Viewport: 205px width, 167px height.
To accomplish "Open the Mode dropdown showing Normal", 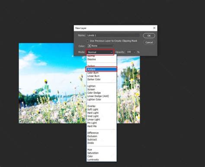I will 100,52.
